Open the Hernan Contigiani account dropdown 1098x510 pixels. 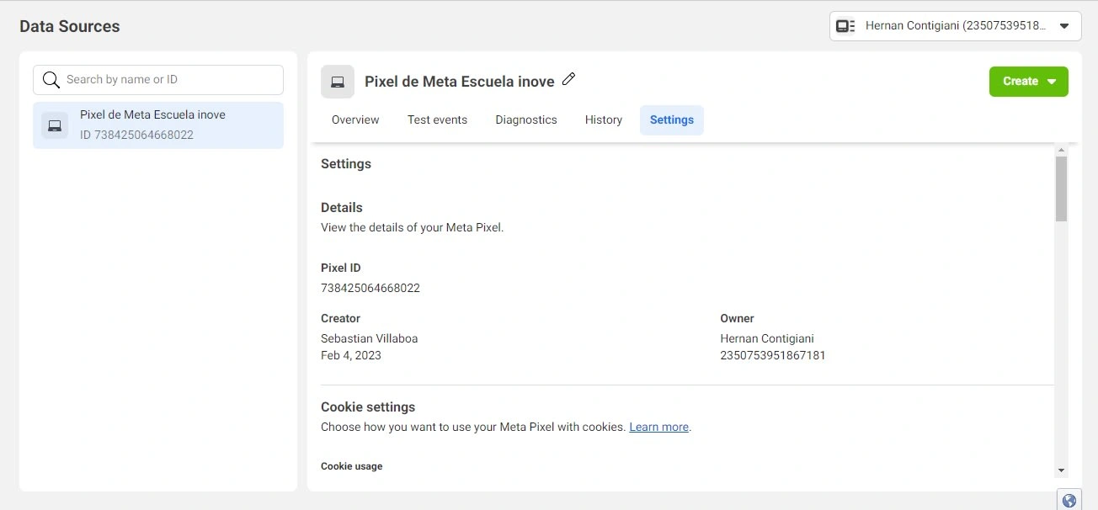(955, 26)
